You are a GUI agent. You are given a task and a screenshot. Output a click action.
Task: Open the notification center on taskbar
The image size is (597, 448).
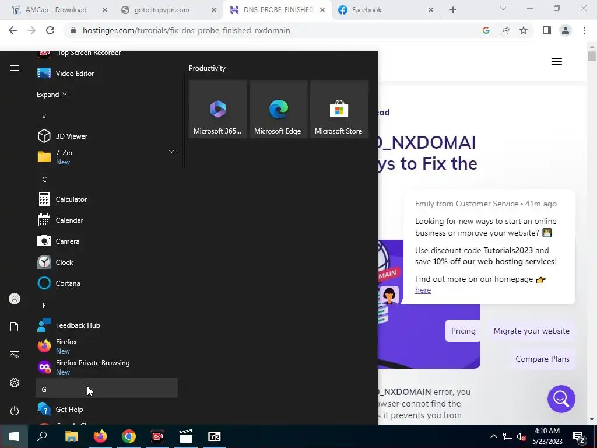click(x=579, y=436)
